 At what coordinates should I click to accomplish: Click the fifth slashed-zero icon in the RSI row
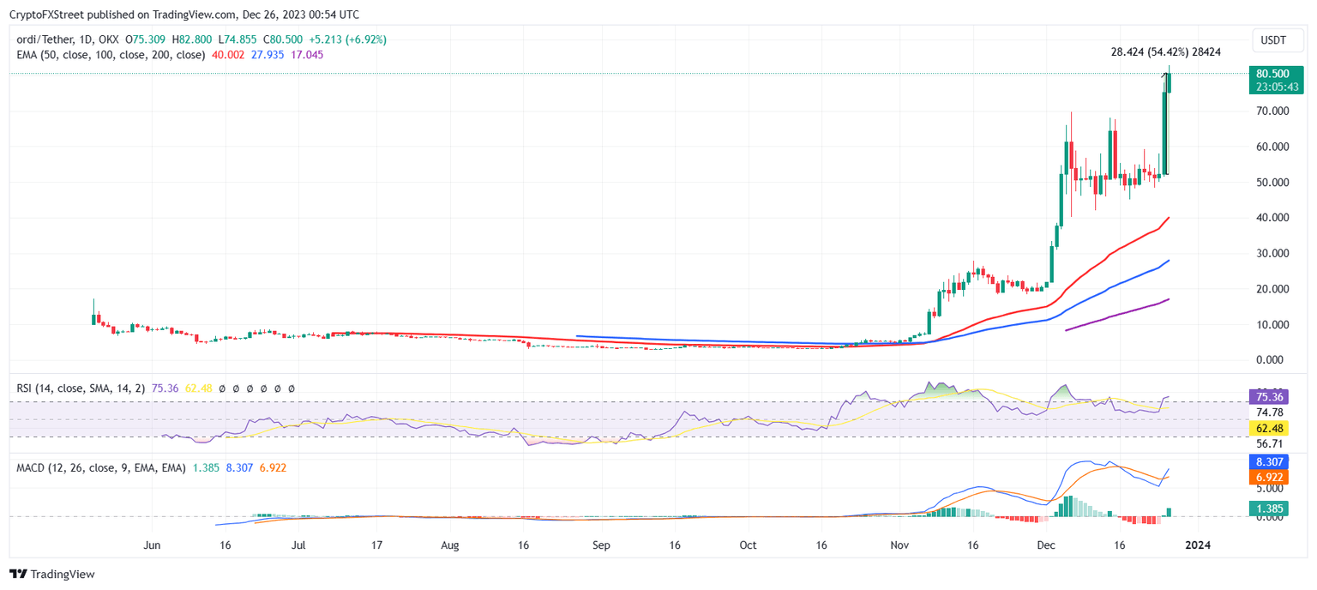(x=277, y=388)
